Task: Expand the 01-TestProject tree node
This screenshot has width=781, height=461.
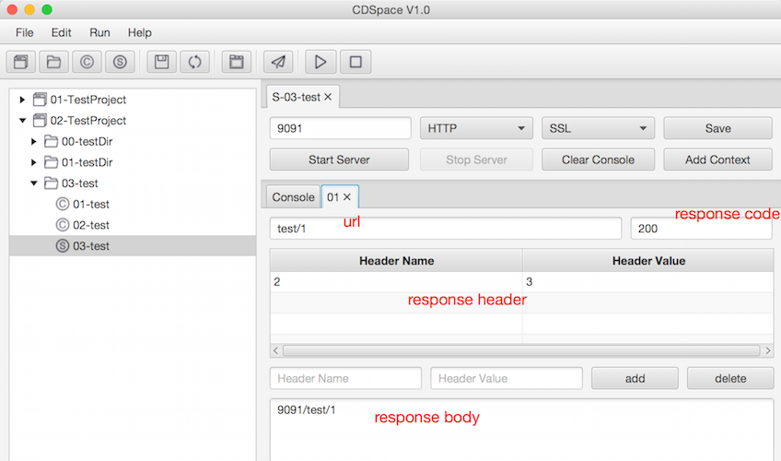Action: [x=23, y=100]
